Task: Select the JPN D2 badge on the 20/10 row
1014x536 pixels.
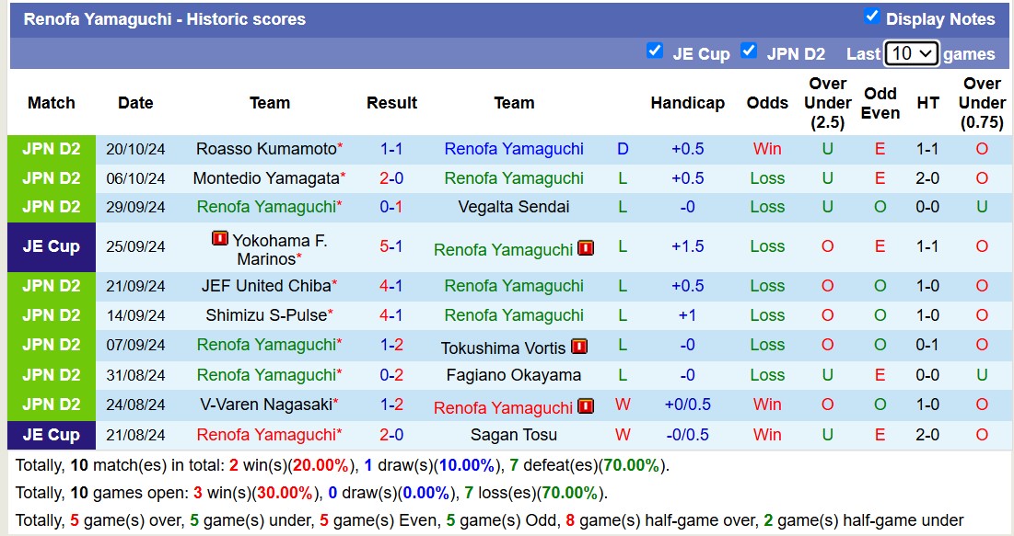Action: [51, 148]
